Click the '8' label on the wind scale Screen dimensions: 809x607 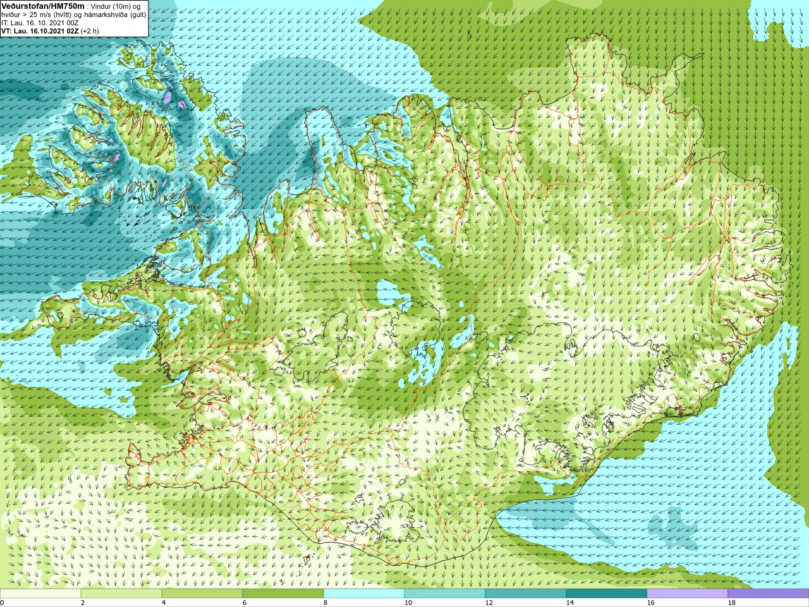pyautogui.click(x=325, y=603)
